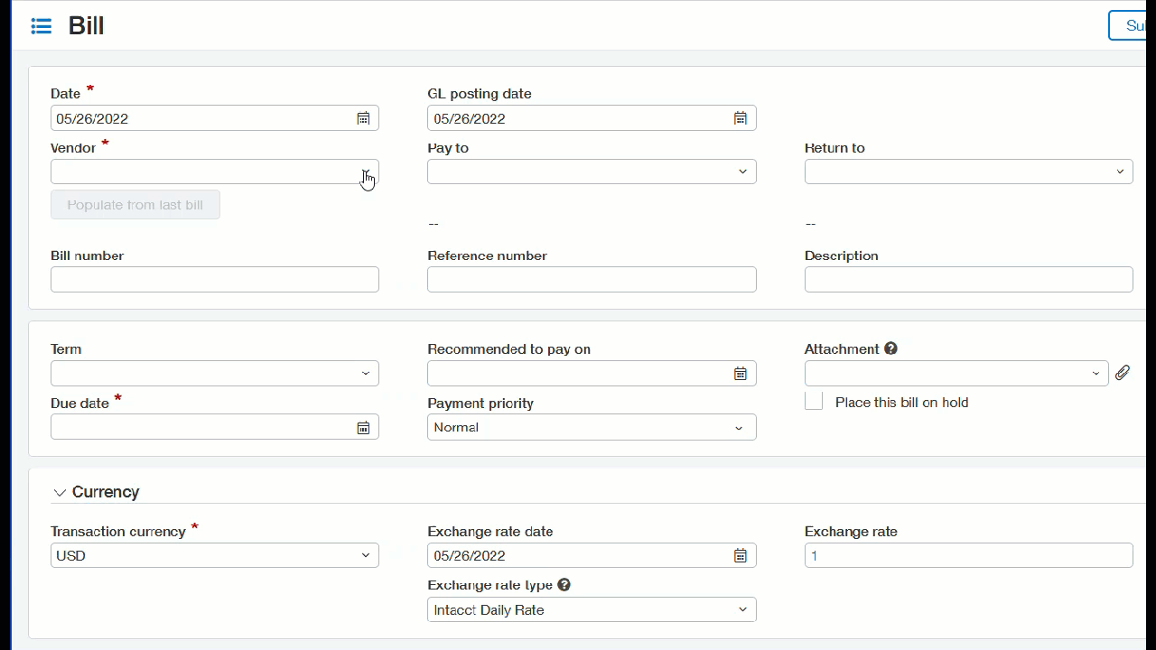The image size is (1156, 650).
Task: Open the hamburger navigation menu
Action: coord(41,25)
